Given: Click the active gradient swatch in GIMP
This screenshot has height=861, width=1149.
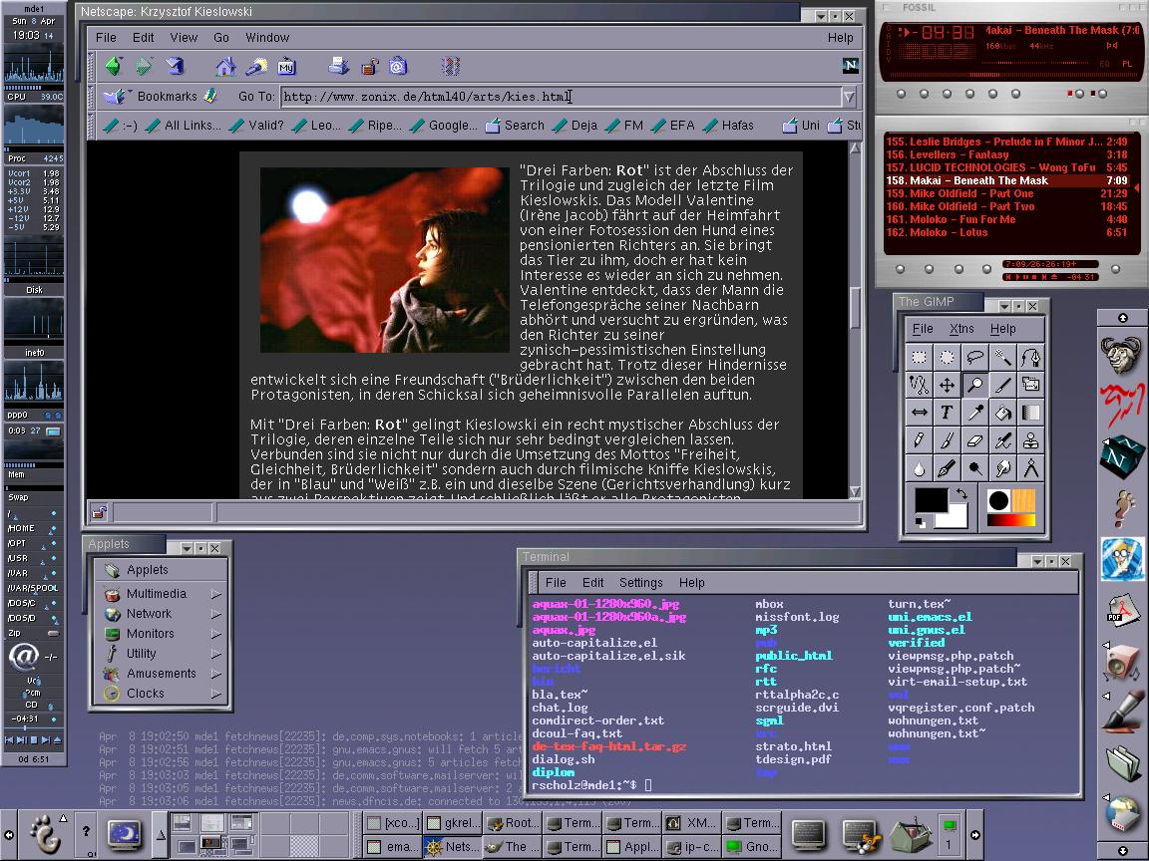Looking at the screenshot, I should (1011, 520).
